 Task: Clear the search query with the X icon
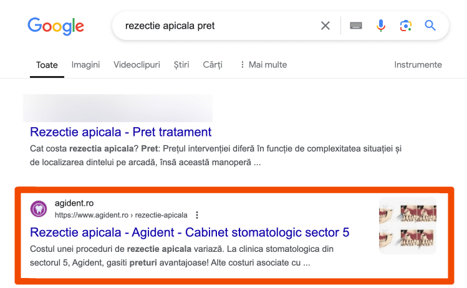[325, 26]
